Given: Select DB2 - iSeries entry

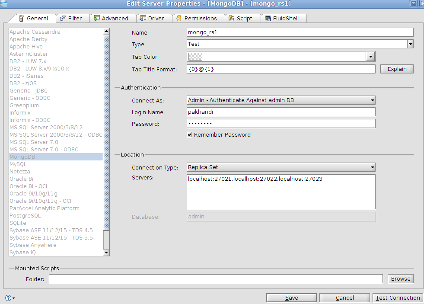Looking at the screenshot, I should (x=56, y=76).
